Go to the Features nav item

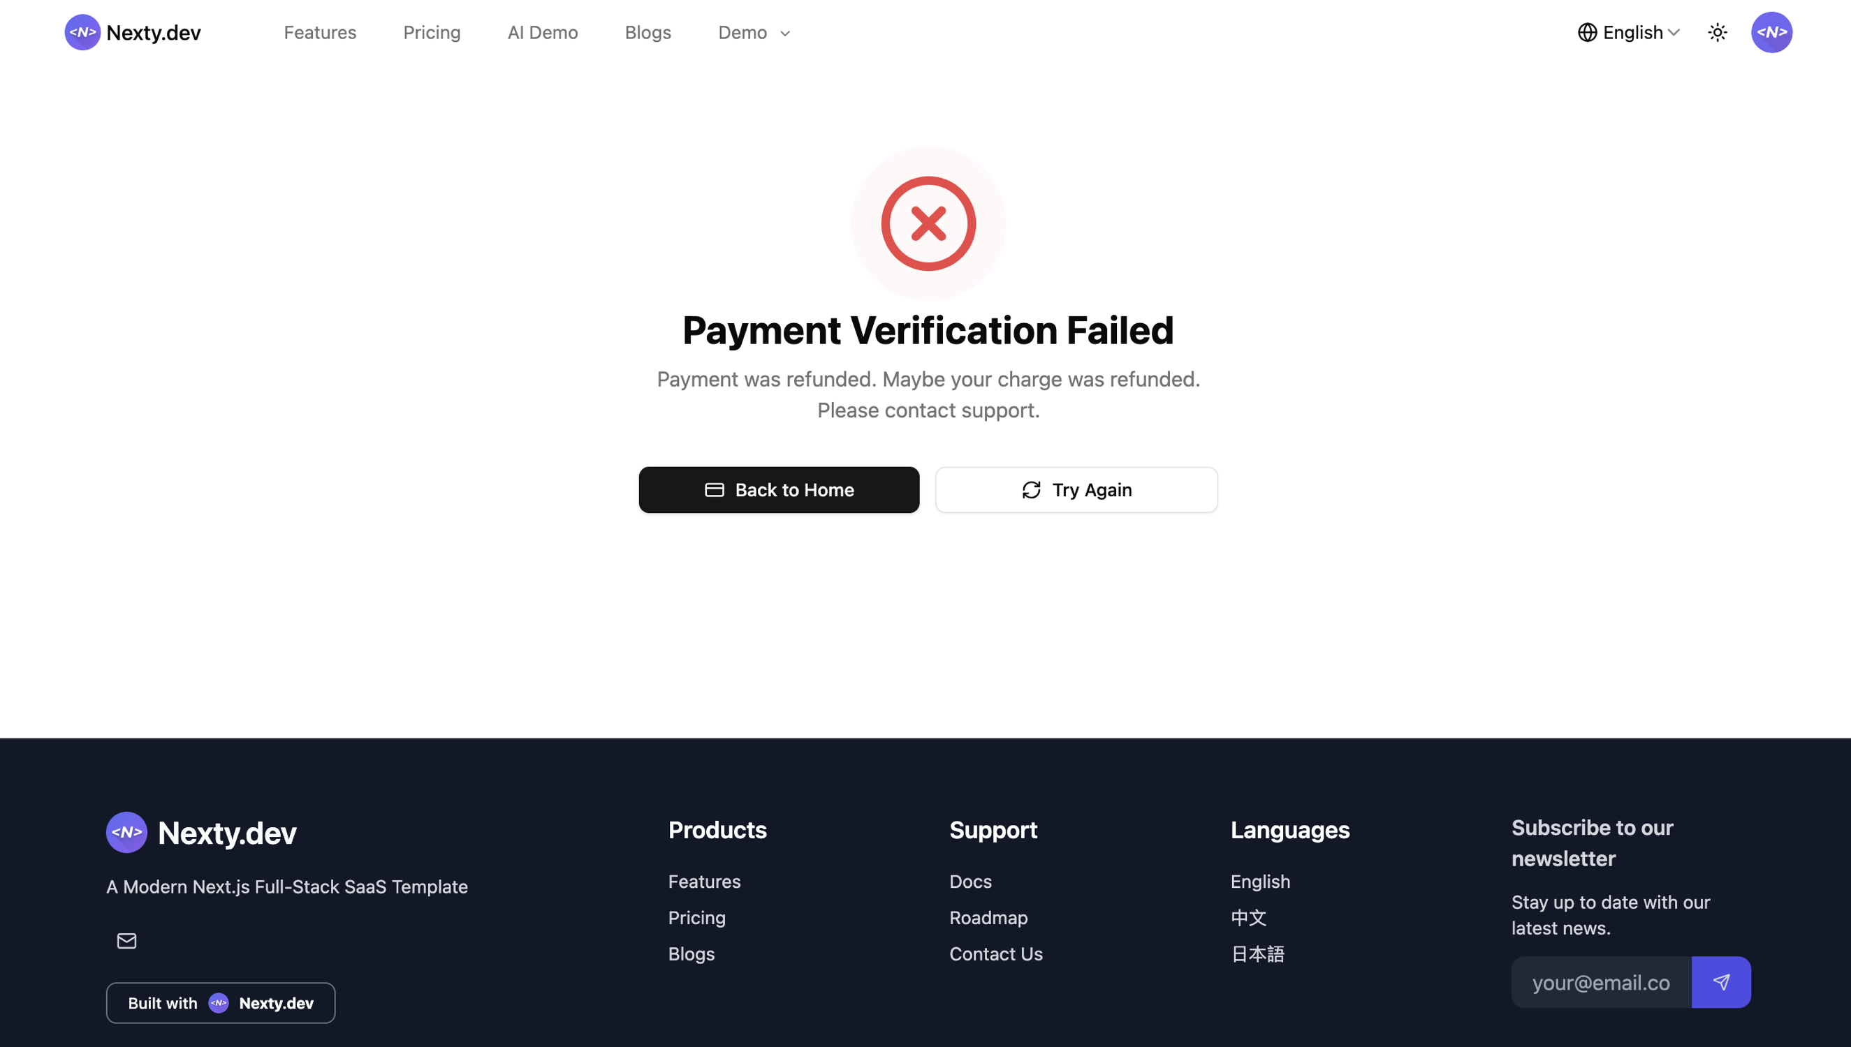[x=319, y=32]
